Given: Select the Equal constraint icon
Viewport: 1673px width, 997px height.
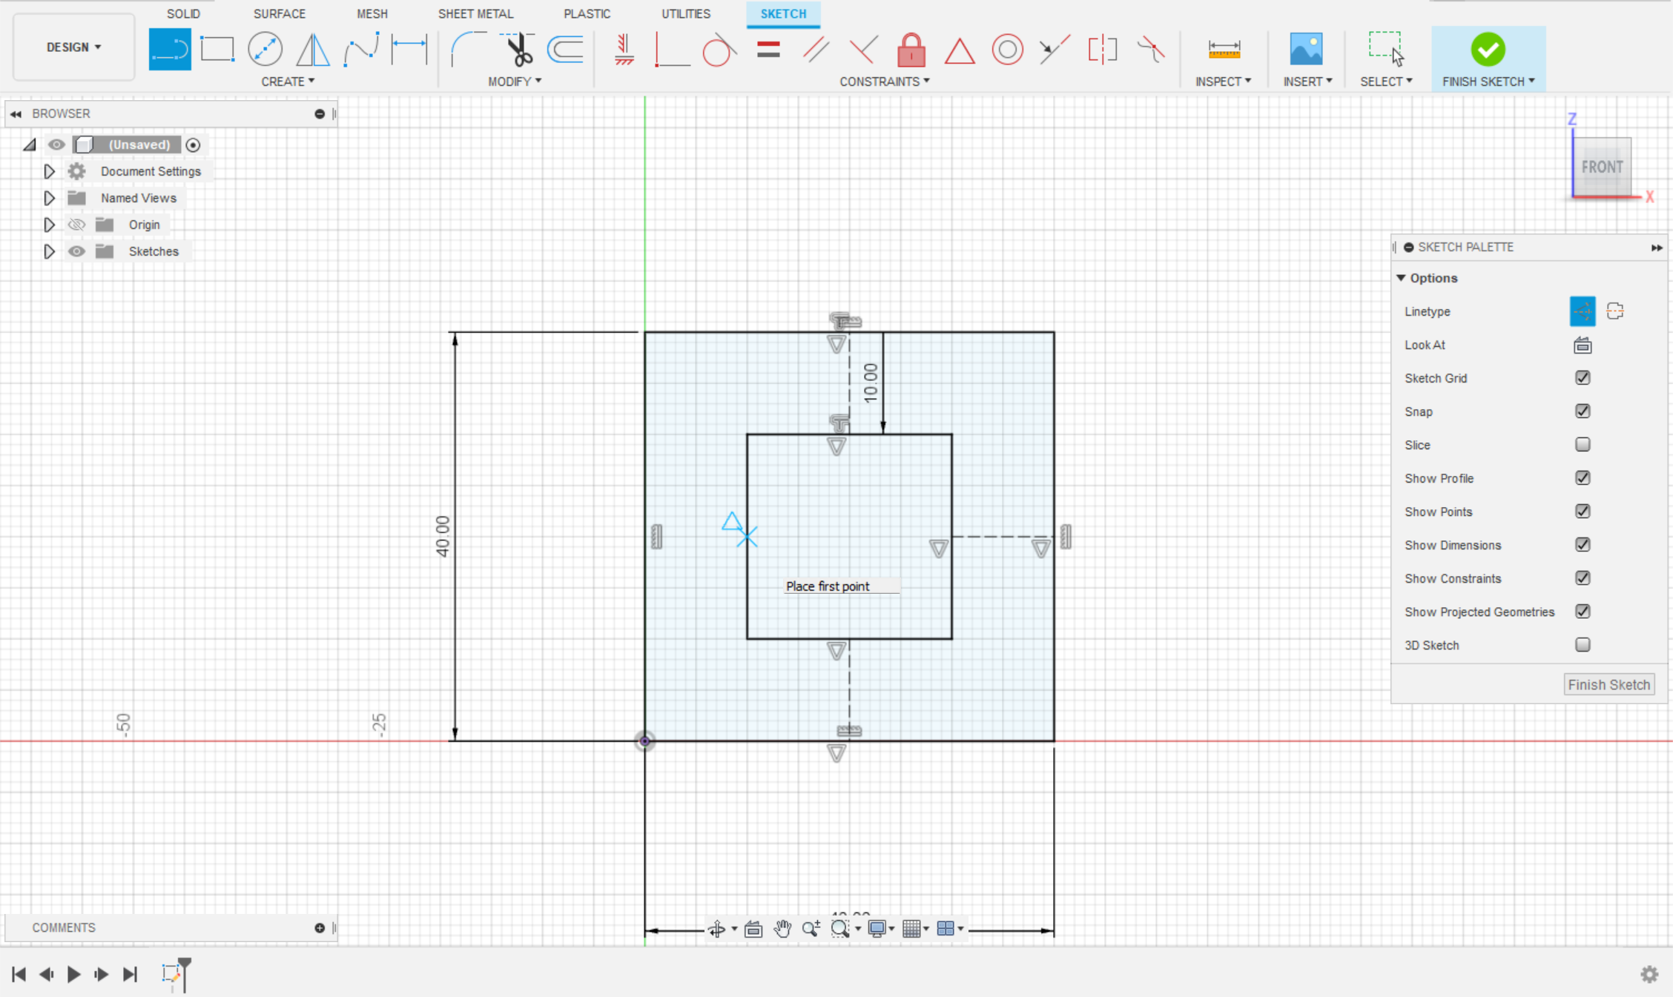Looking at the screenshot, I should pos(768,50).
